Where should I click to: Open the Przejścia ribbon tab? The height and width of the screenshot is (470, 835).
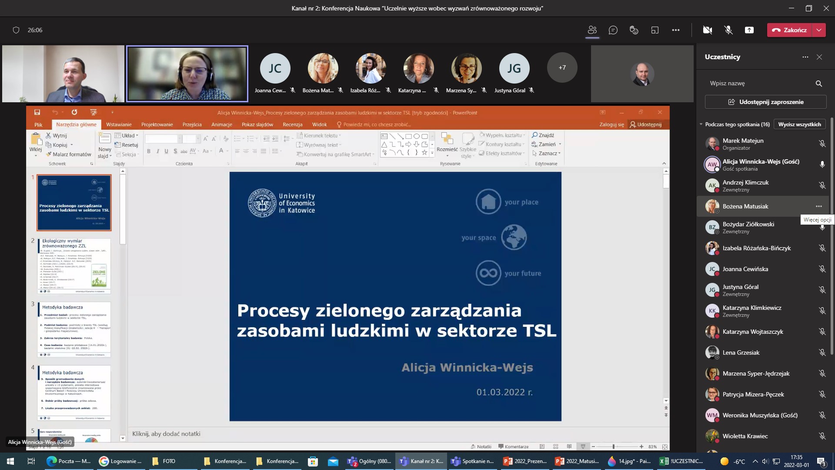[x=192, y=124]
